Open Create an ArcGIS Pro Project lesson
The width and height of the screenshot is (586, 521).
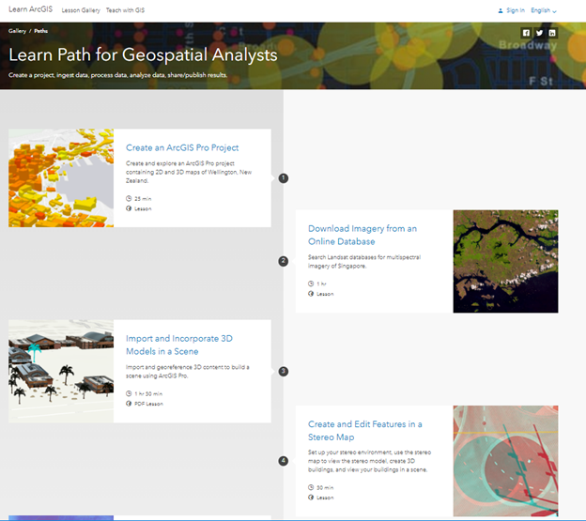(182, 147)
